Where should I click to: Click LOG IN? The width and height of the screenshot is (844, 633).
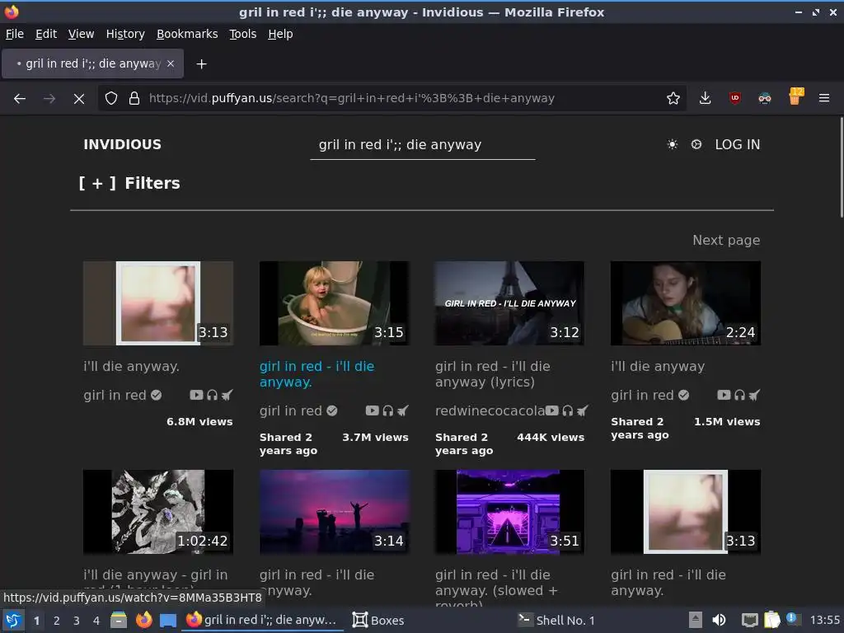coord(738,144)
